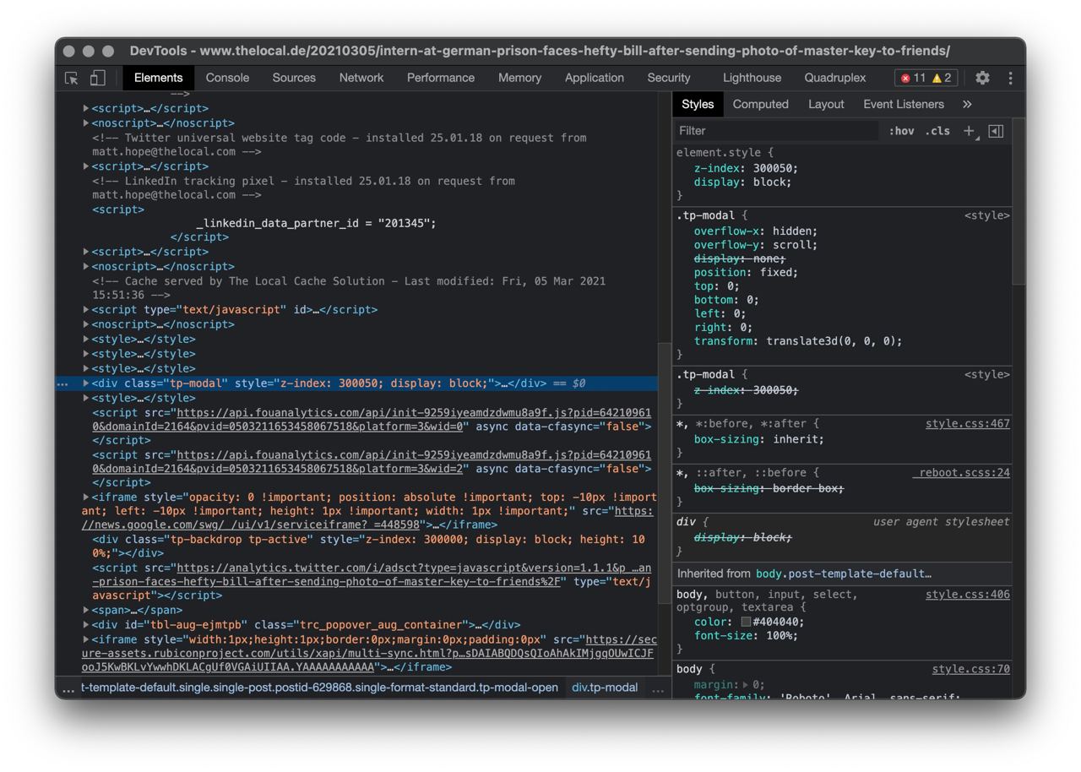1081x772 pixels.
Task: Click the transform: translate3d(0, 0, 0) declaration
Action: pyautogui.click(x=798, y=341)
